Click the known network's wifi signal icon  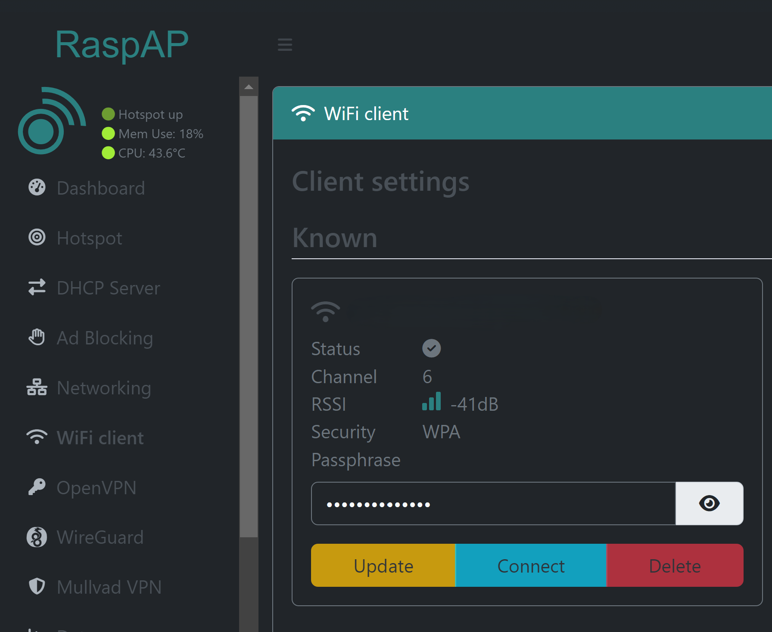(x=326, y=312)
